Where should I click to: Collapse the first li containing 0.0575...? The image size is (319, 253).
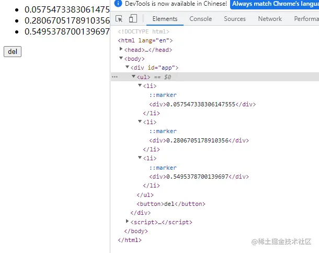click(x=140, y=85)
